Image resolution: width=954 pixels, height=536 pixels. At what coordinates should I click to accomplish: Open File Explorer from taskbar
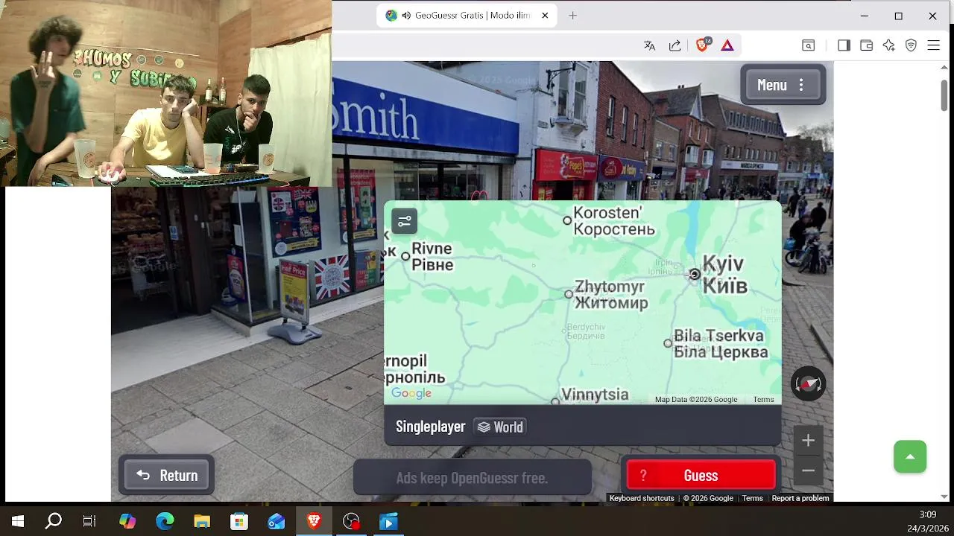pyautogui.click(x=202, y=522)
